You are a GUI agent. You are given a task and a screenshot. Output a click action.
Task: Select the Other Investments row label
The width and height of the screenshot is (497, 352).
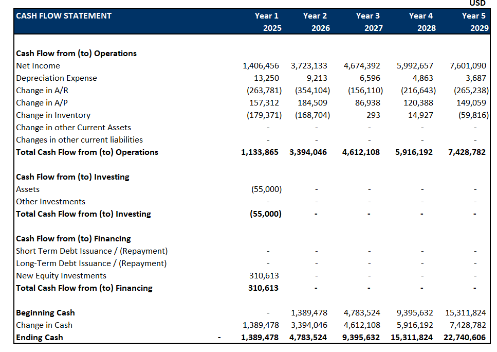click(x=50, y=202)
